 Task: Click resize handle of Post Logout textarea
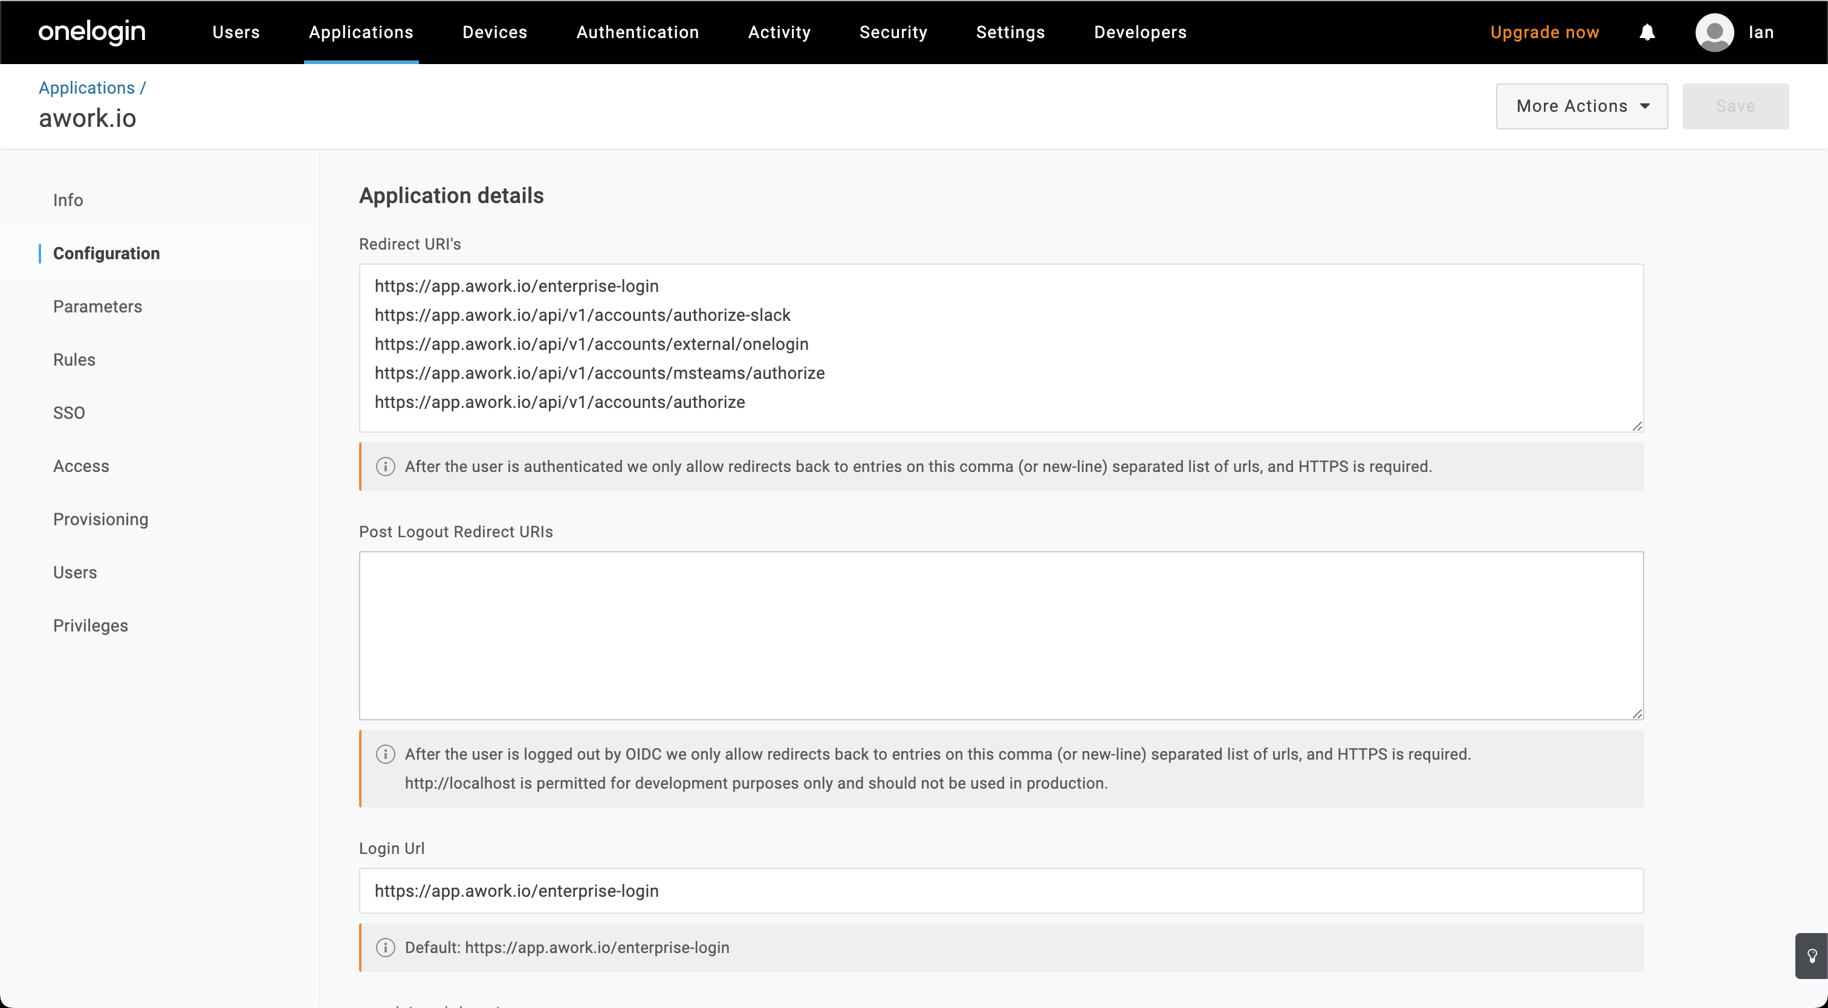pyautogui.click(x=1637, y=714)
